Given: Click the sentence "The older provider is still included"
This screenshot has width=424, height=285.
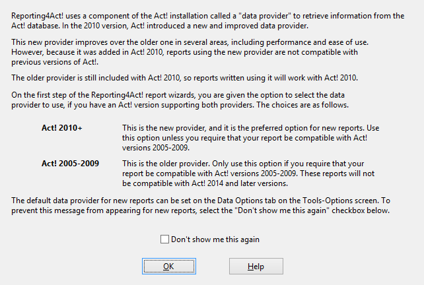Looking at the screenshot, I should (x=184, y=78).
